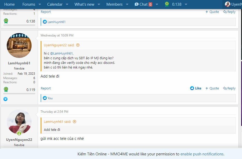The height and width of the screenshot is (159, 242).
Task: Open the What's new navigation link
Action: [x=84, y=4]
